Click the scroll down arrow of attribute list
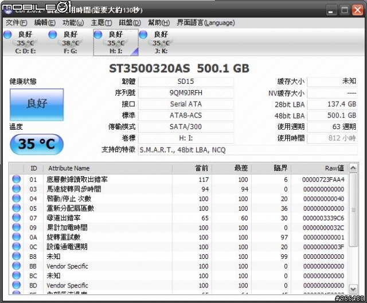Viewport: 367px width, 303px height. (x=353, y=289)
